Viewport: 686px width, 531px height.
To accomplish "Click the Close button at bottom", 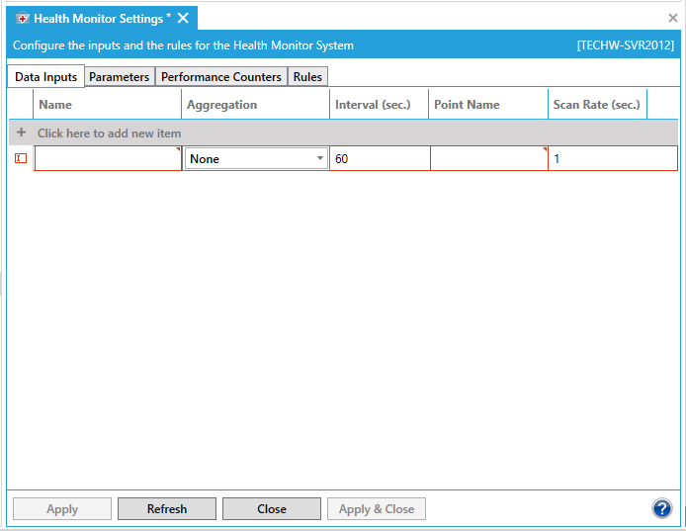I will [271, 509].
